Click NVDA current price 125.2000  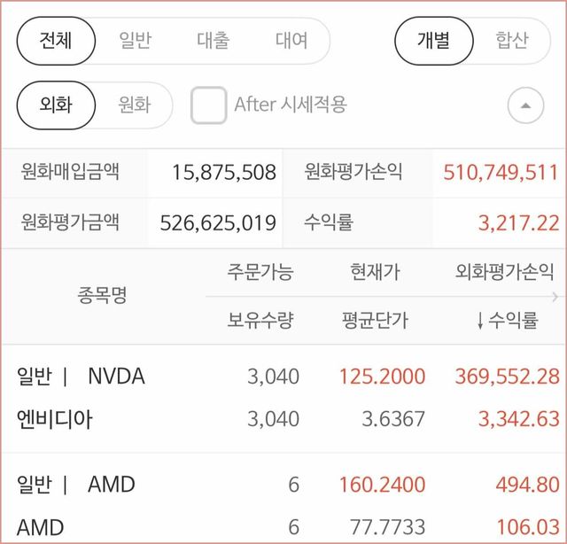pyautogui.click(x=382, y=377)
